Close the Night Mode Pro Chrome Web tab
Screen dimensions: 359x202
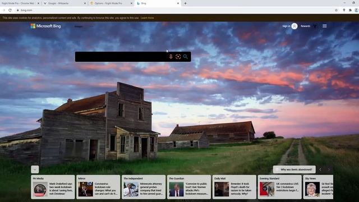coord(38,3)
